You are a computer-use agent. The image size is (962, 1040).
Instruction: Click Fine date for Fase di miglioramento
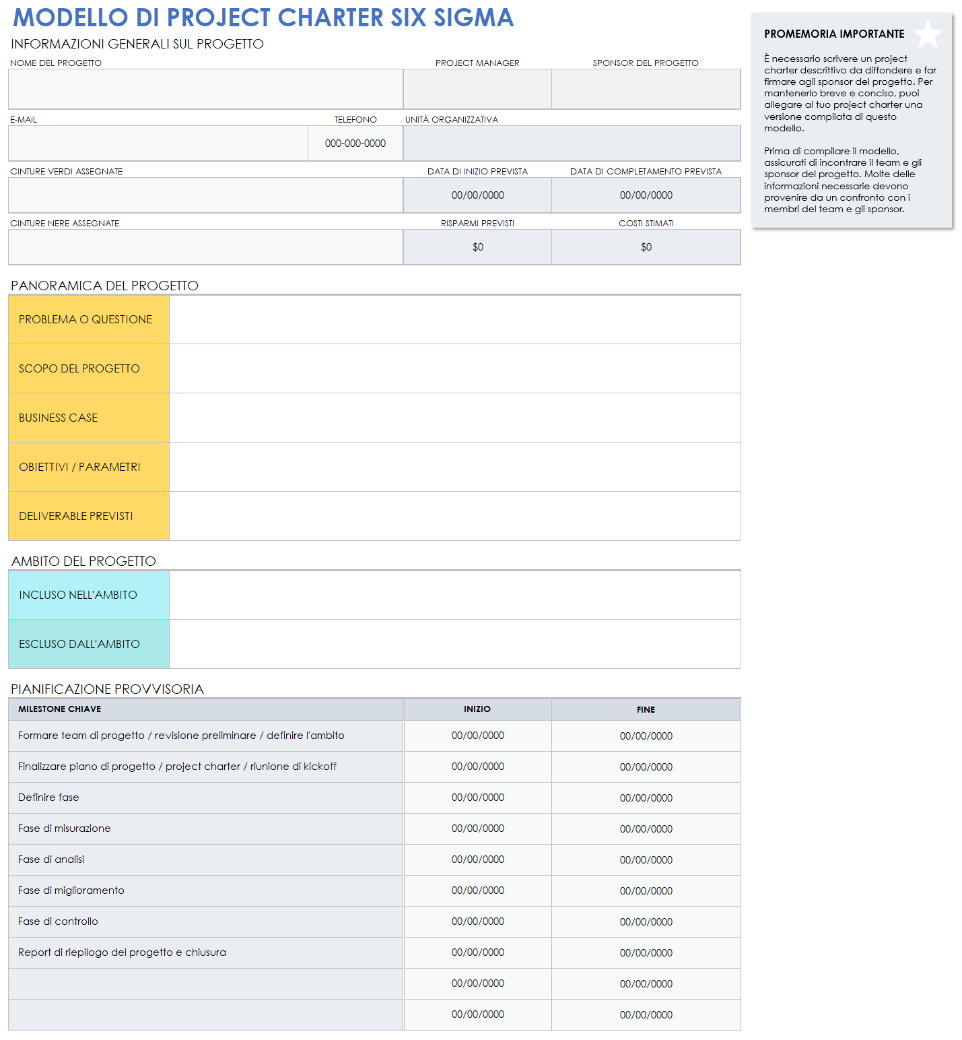click(646, 891)
